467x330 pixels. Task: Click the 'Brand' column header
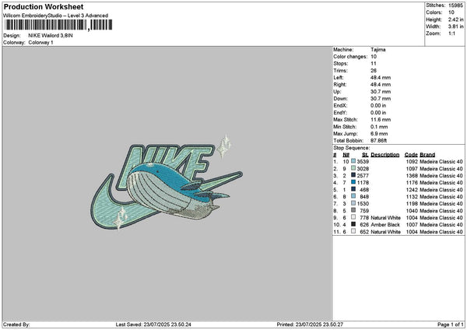tap(427, 155)
